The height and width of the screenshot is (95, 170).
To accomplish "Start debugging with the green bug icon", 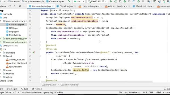I will click(x=125, y=1).
